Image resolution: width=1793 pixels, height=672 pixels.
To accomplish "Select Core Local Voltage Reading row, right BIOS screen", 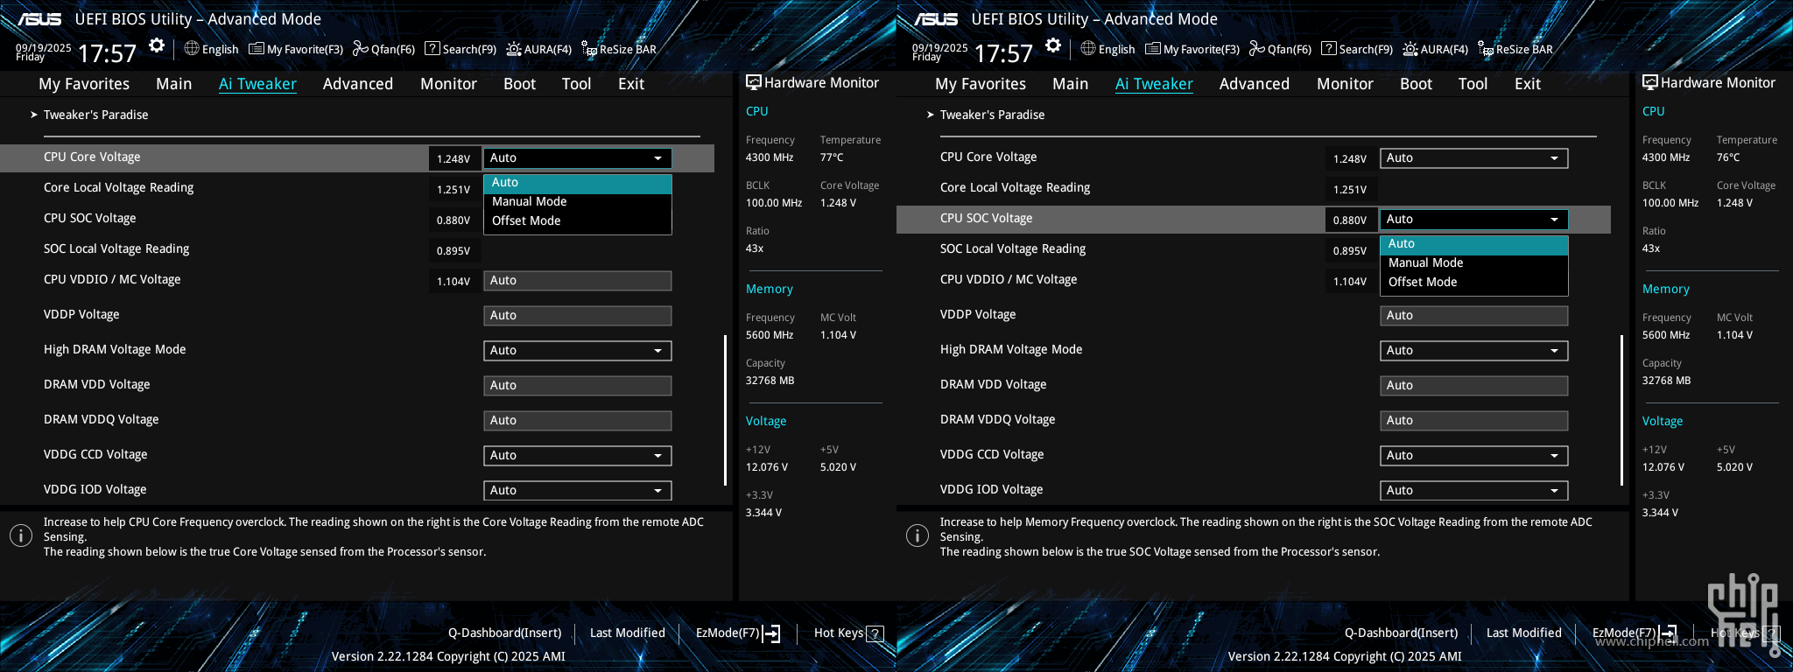I will pos(1254,188).
